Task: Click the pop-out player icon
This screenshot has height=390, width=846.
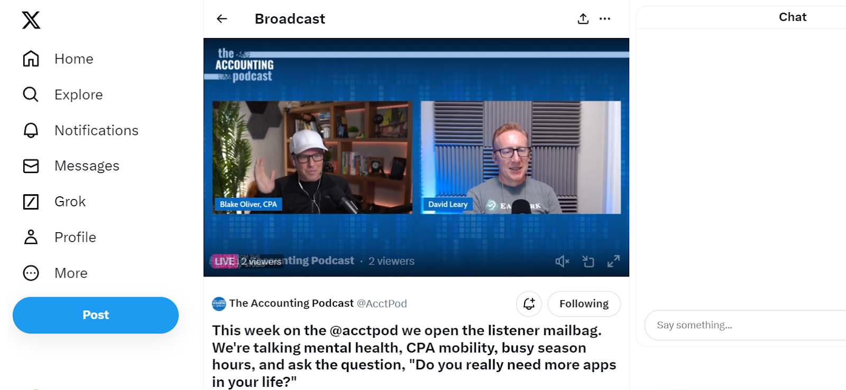Action: (x=588, y=261)
